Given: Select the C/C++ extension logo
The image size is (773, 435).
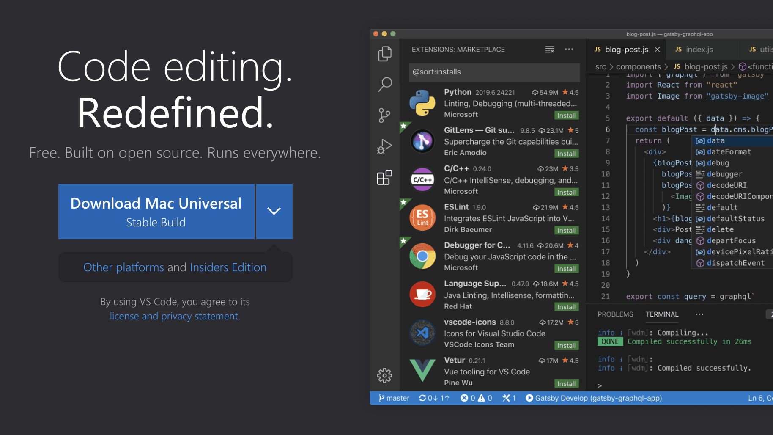Looking at the screenshot, I should 422,179.
